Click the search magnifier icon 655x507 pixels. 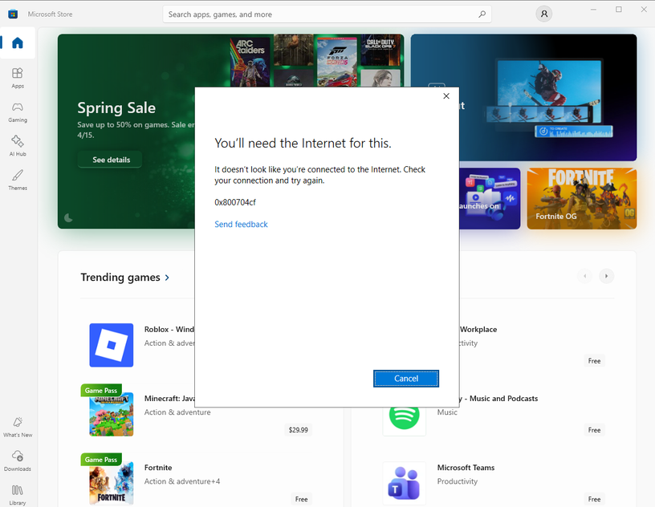(482, 14)
